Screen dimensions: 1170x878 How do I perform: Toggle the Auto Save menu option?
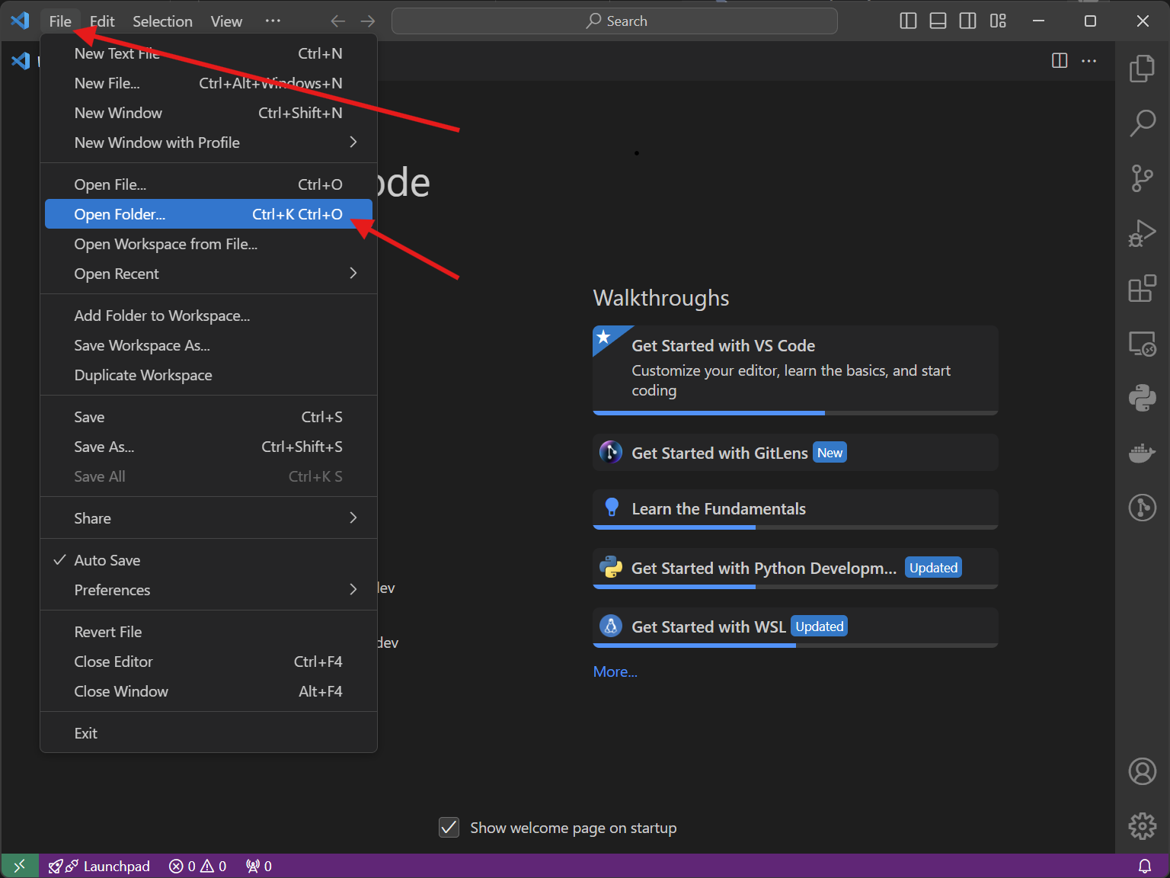(x=107, y=560)
